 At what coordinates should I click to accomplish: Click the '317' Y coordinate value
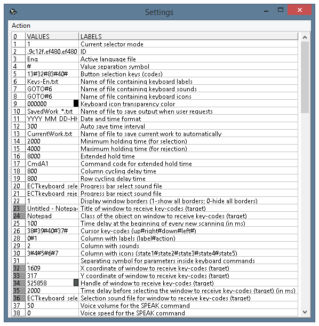coord(52,275)
